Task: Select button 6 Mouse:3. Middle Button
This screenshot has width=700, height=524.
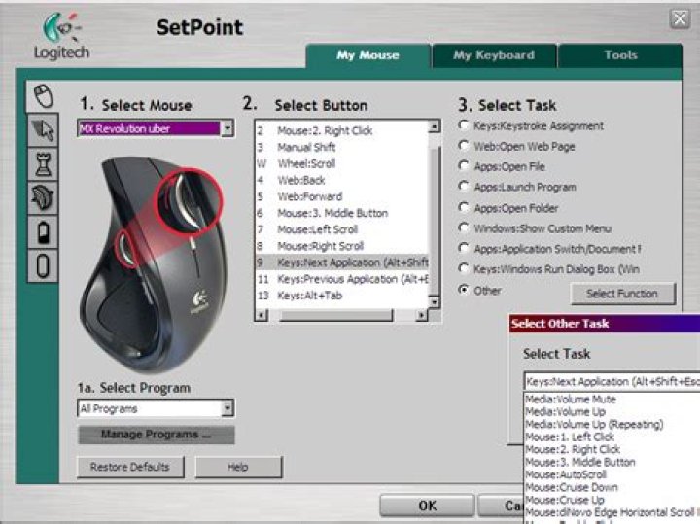Action: (x=342, y=213)
